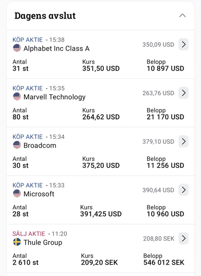Open Broadcom trade details arrow
201x276 pixels.
[x=184, y=141]
